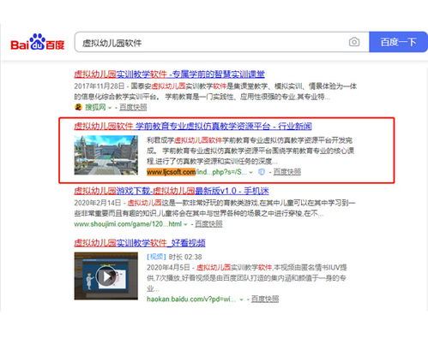
Task: Click the [视频] tag label
Action: pyautogui.click(x=156, y=257)
